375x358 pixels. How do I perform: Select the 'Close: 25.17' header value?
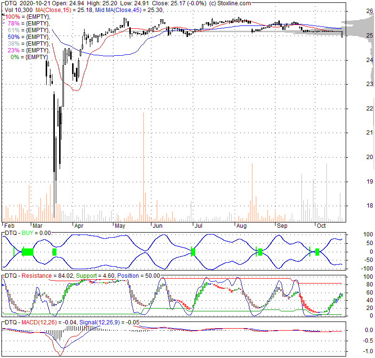(168, 3)
